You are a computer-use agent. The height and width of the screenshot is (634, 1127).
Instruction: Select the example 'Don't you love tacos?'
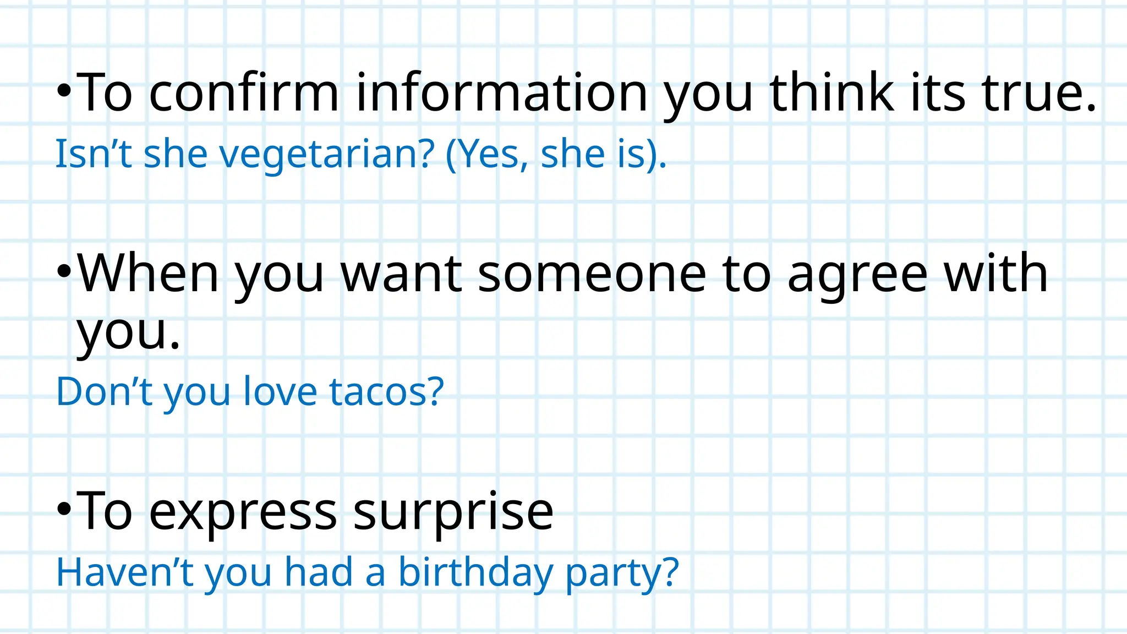250,392
